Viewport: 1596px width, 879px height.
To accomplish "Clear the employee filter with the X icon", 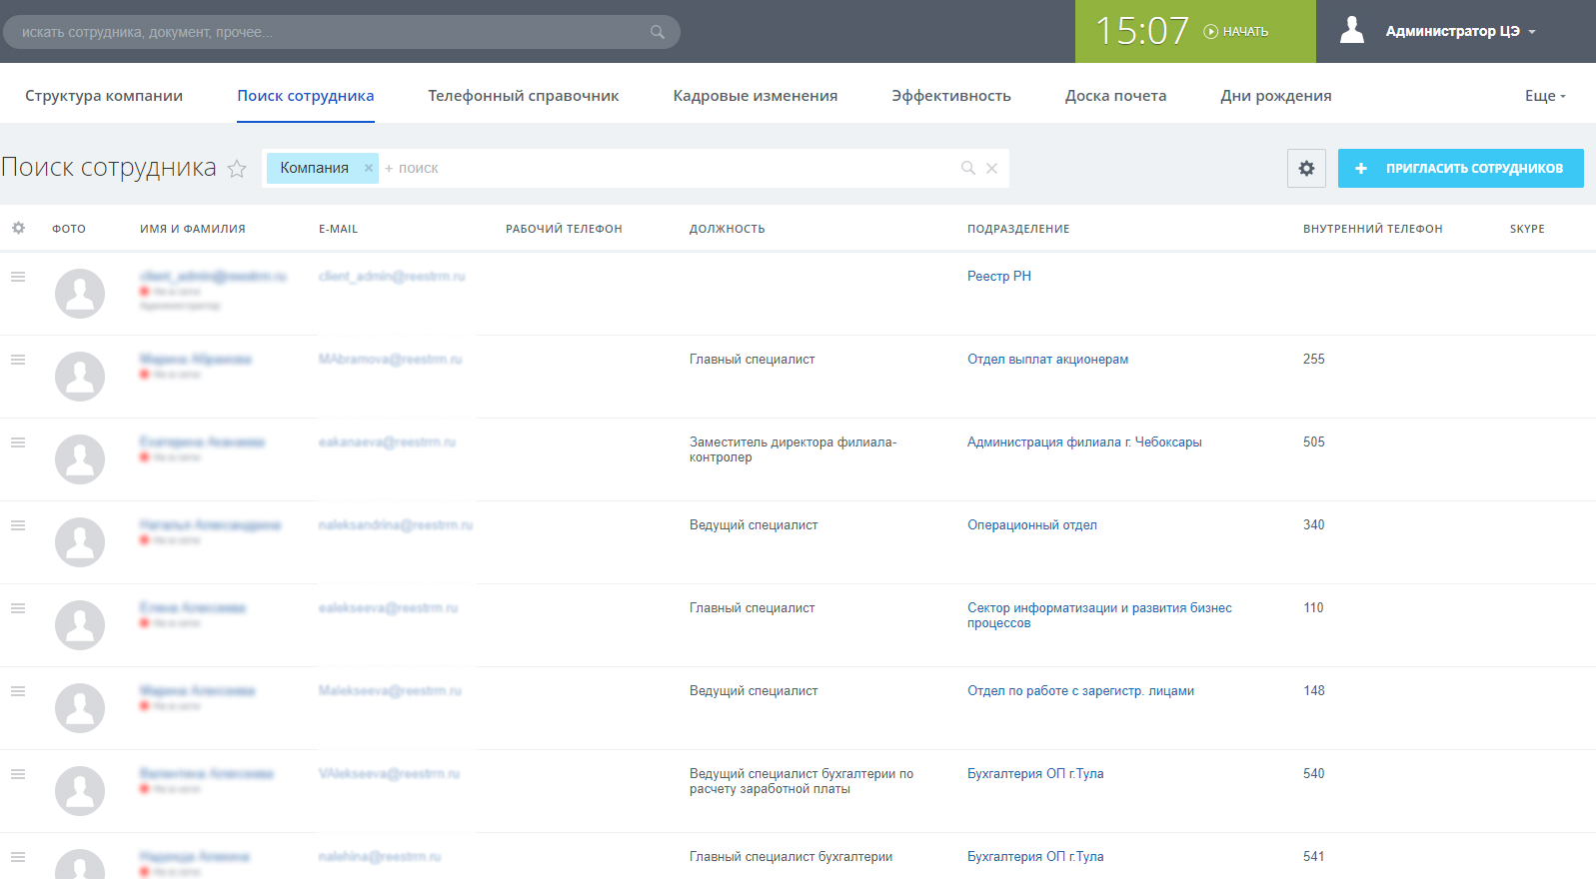I will click(x=991, y=168).
